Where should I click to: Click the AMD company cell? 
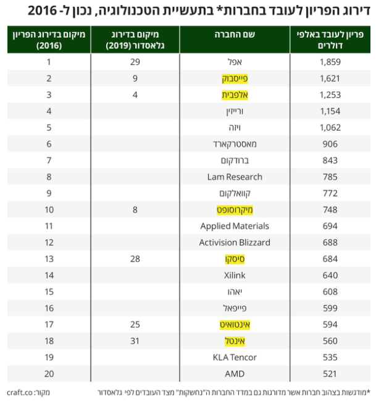[235, 374]
